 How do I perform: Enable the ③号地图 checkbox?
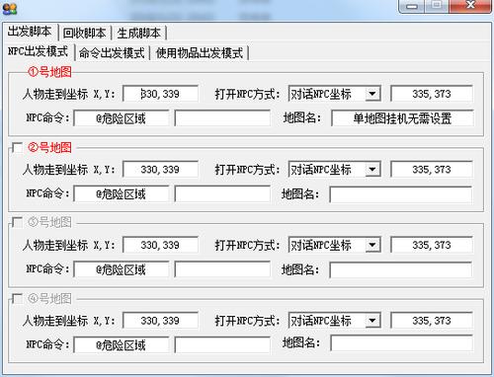(x=17, y=222)
